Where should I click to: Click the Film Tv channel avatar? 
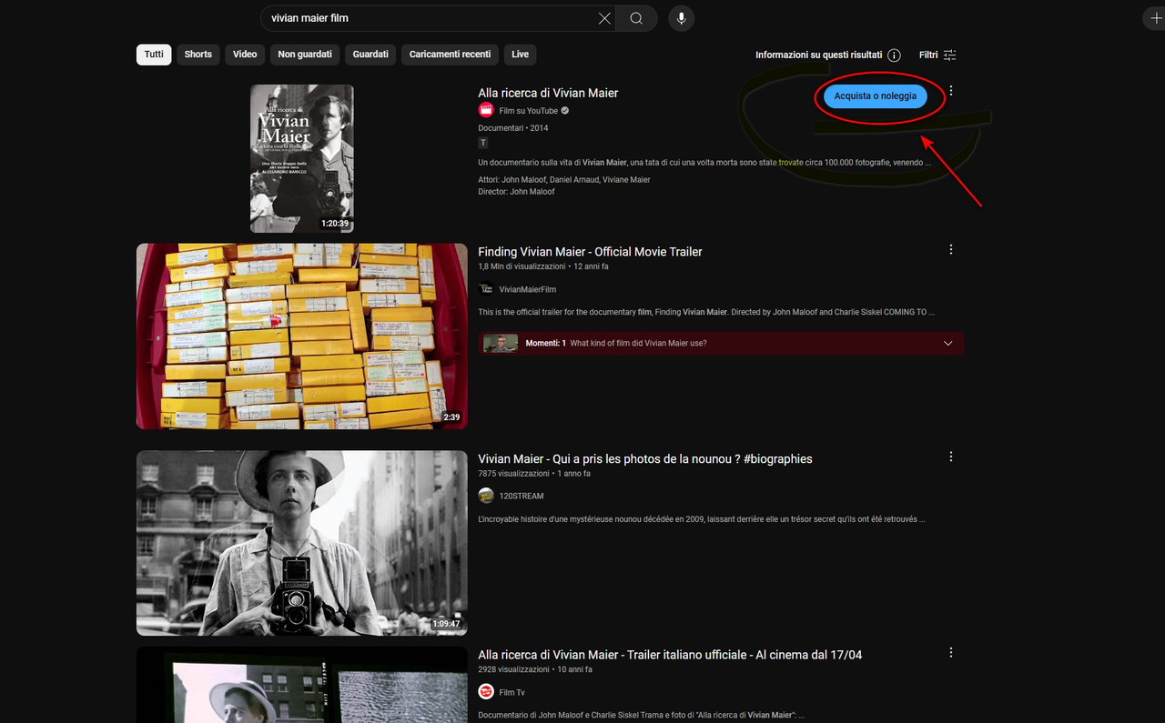point(486,692)
